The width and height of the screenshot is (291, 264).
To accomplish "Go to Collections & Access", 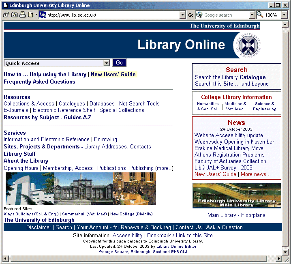I will click(29, 103).
